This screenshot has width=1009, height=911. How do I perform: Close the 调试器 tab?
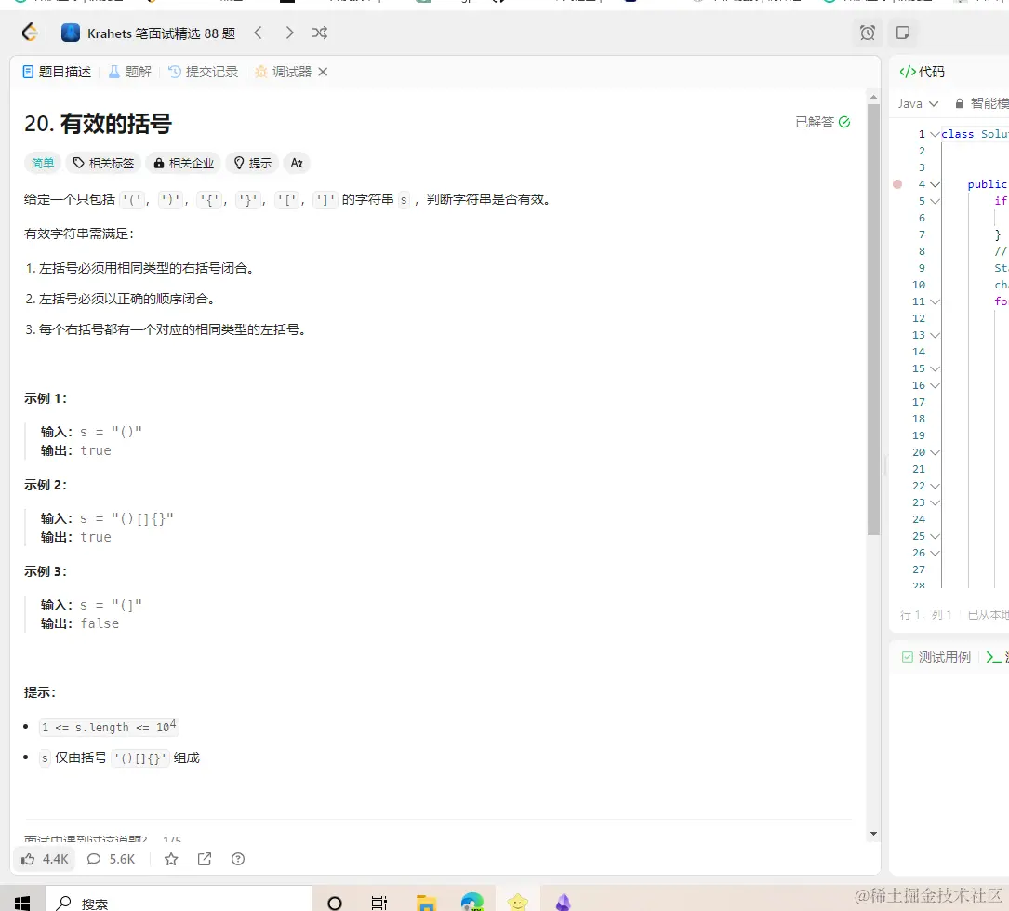click(x=323, y=72)
